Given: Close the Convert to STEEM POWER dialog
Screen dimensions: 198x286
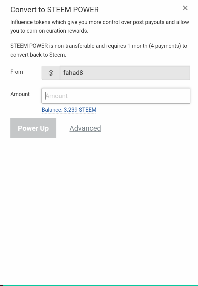Looking at the screenshot, I should pos(185,8).
